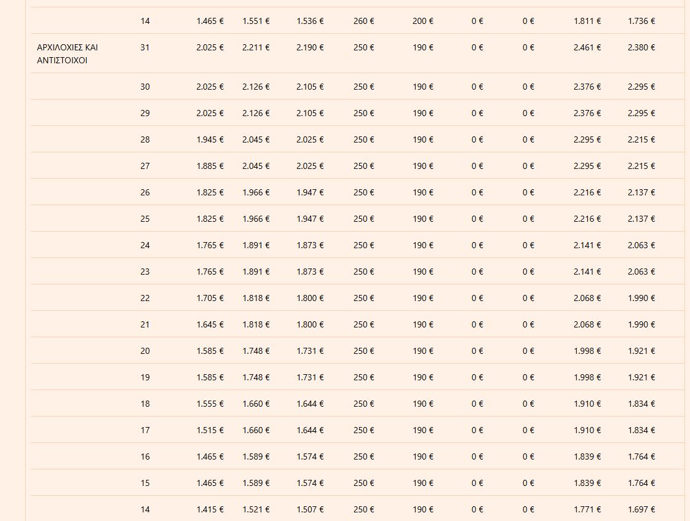Click the 2.380 € value in row 31

coord(641,47)
